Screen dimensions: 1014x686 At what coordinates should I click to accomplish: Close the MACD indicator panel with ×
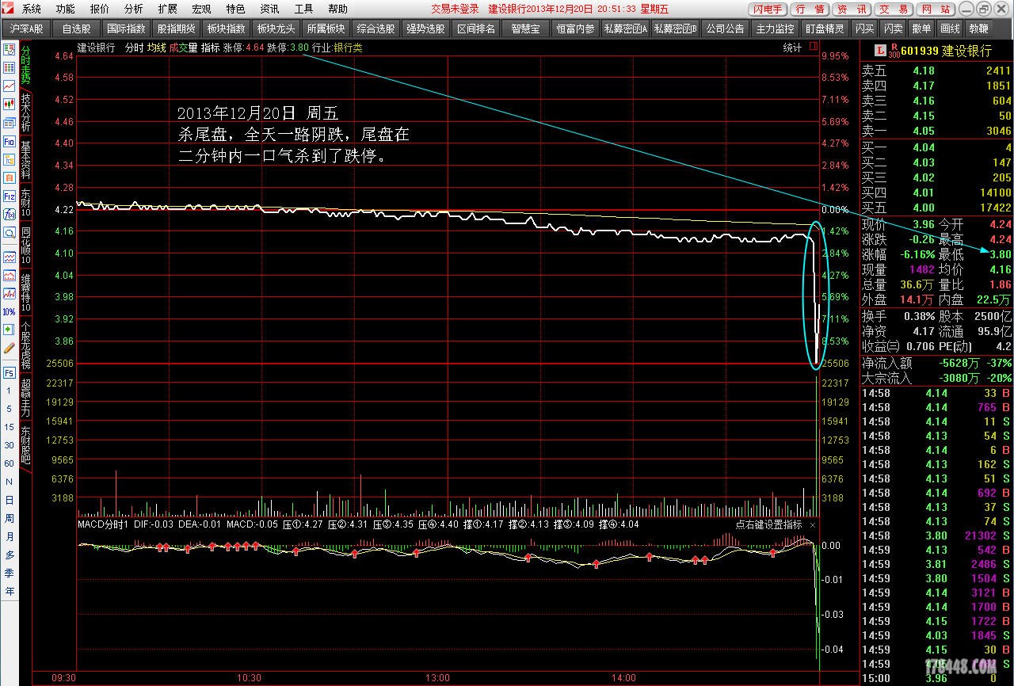pyautogui.click(x=813, y=524)
